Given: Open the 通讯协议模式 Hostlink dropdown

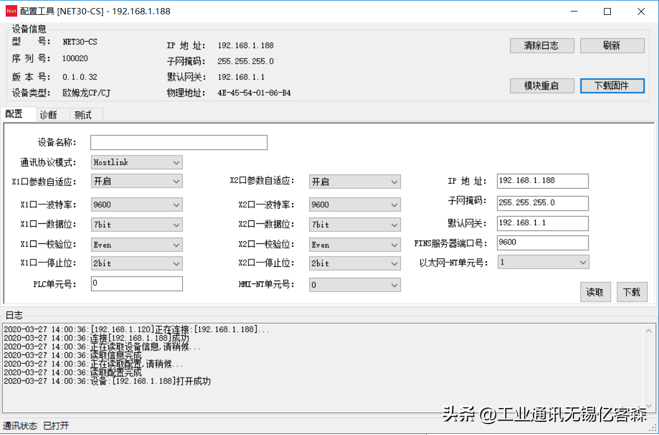Looking at the screenshot, I should coord(137,162).
